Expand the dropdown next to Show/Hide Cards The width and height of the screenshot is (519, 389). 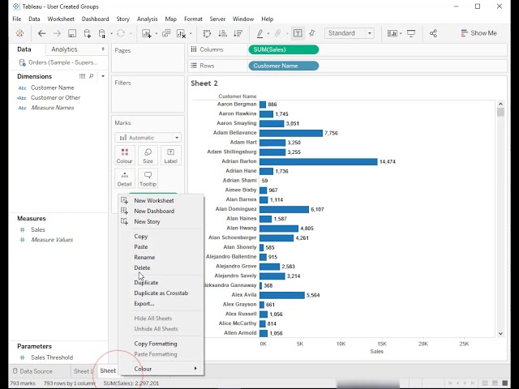click(401, 33)
